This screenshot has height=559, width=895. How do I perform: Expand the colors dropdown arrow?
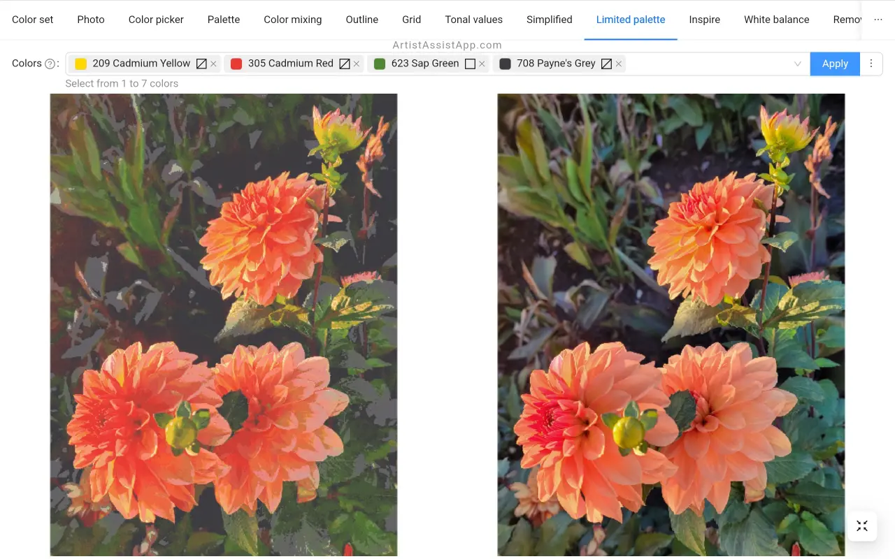[x=797, y=64]
